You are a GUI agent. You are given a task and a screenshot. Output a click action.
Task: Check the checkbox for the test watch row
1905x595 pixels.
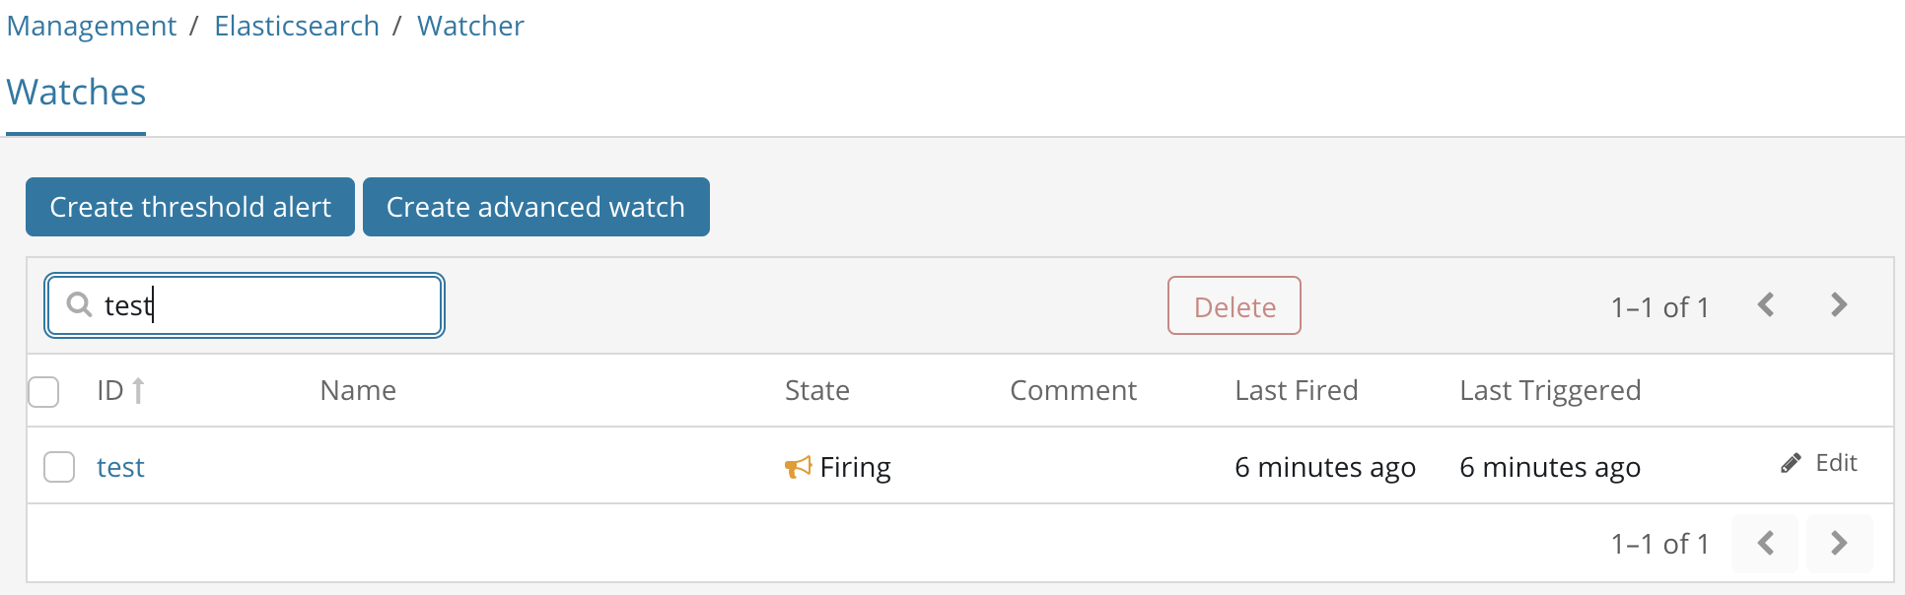click(x=59, y=467)
